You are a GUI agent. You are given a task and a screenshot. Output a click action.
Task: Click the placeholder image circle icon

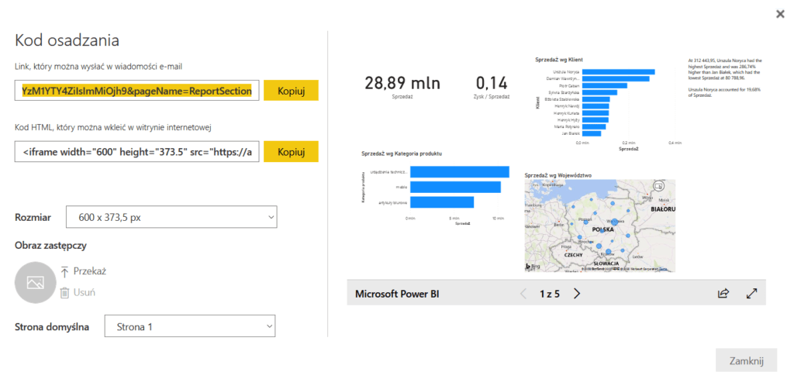coord(35,282)
